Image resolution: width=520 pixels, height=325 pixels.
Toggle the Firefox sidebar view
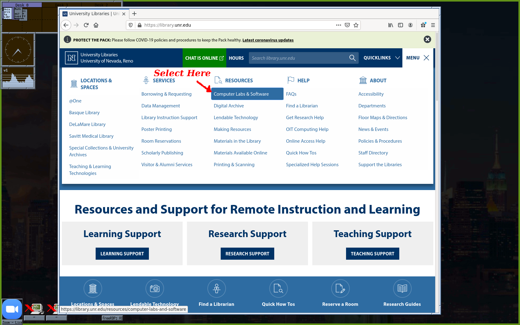coord(401,25)
